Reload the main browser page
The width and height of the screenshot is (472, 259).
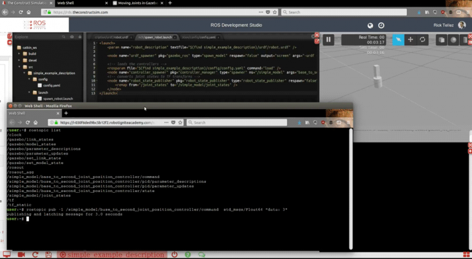point(21,12)
